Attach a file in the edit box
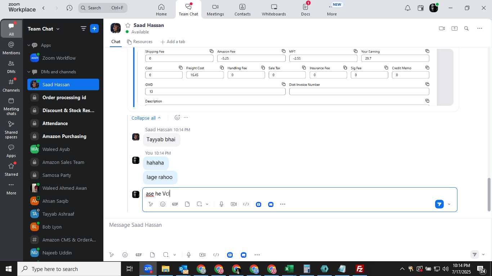 (x=187, y=204)
